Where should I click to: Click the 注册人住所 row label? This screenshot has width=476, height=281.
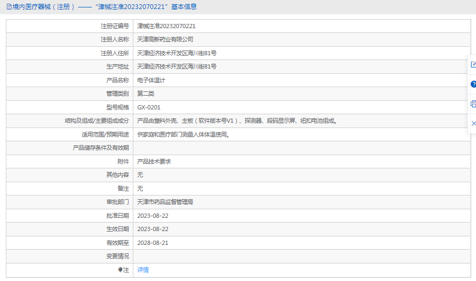(x=115, y=53)
